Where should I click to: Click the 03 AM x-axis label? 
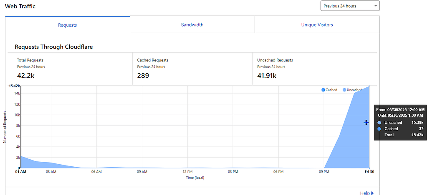[51, 172]
